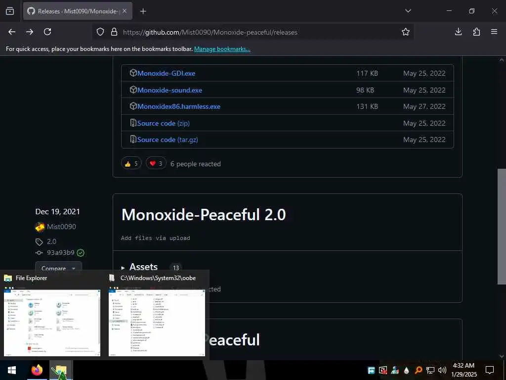506x380 pixels.
Task: Expand the list all tabs dropdown
Action: point(408,11)
